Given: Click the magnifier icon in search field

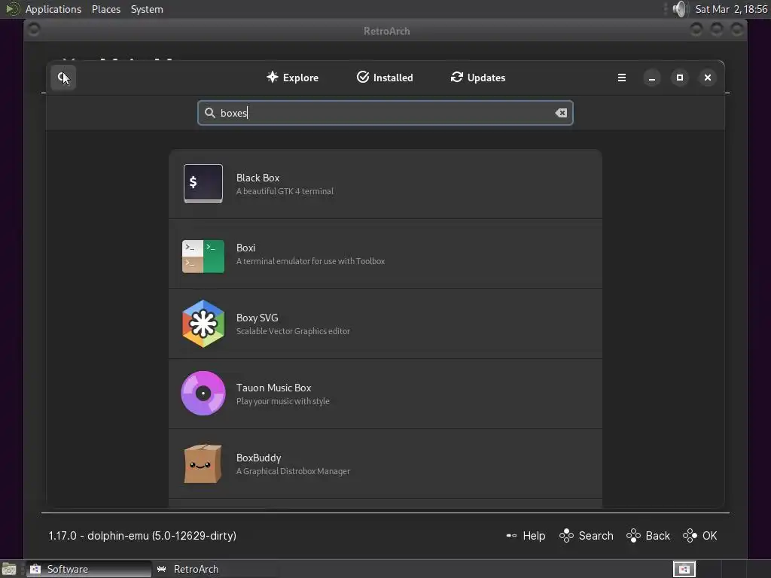Looking at the screenshot, I should point(210,113).
